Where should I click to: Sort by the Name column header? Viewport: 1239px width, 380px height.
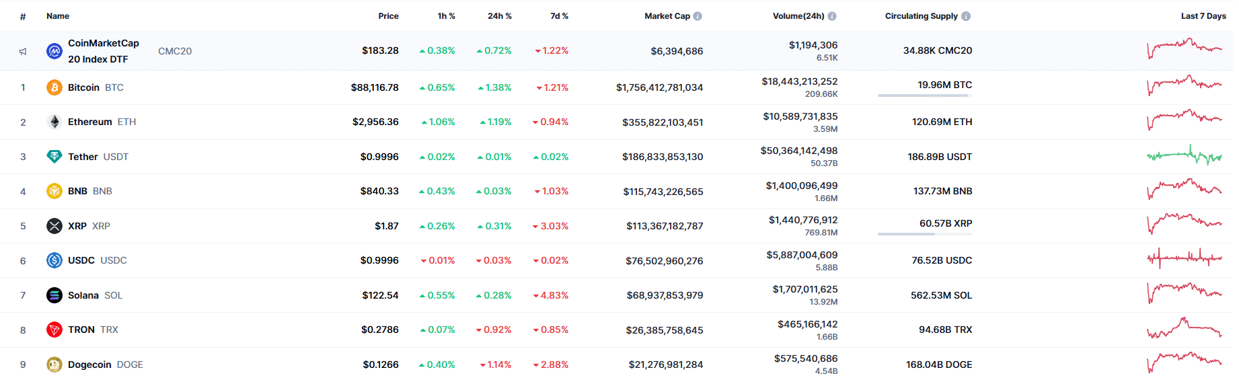click(58, 16)
